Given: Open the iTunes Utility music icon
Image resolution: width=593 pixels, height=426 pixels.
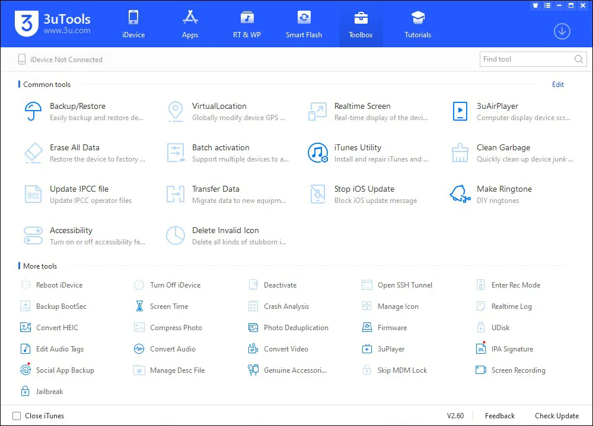Looking at the screenshot, I should pyautogui.click(x=317, y=152).
